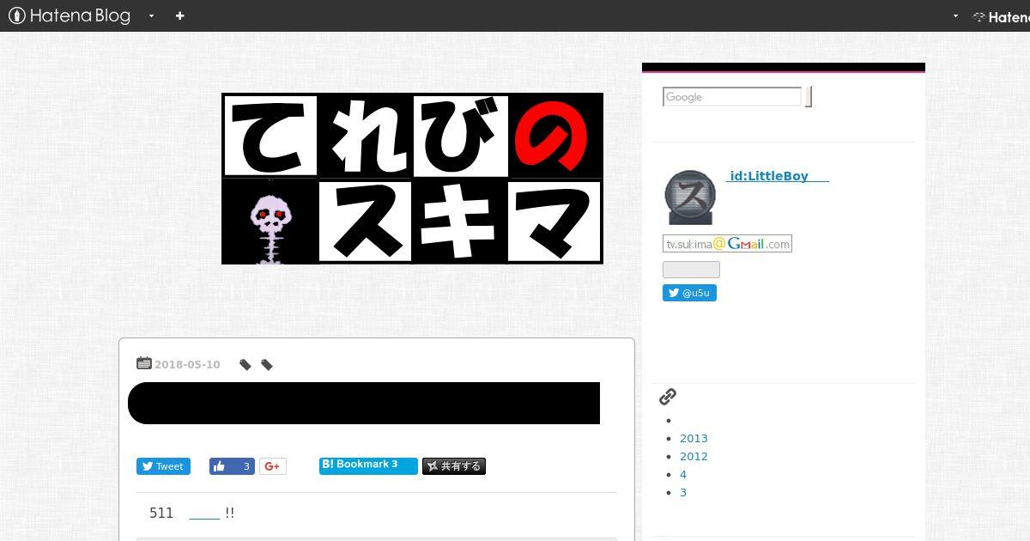1030x541 pixels.
Task: Open the sidebar link labeled 3
Action: 683,492
